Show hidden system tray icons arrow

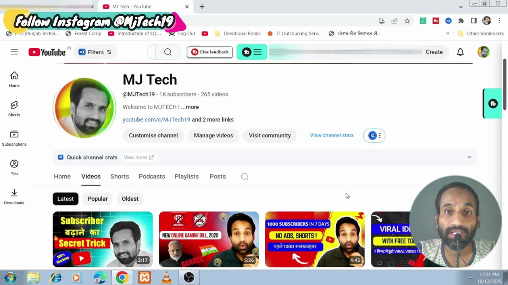point(471,277)
